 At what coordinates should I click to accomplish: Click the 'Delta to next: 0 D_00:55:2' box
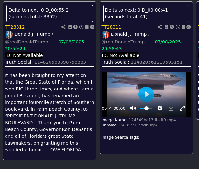pos(50,14)
